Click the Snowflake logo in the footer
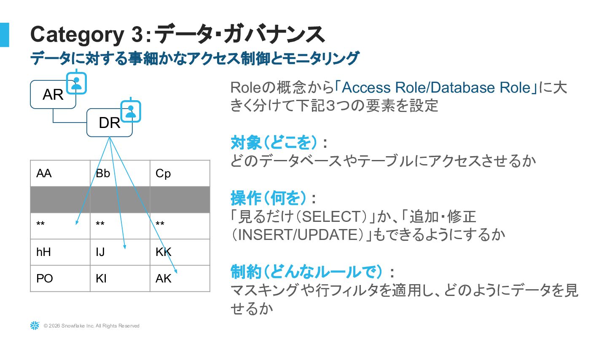607x341 pixels. [x=35, y=325]
